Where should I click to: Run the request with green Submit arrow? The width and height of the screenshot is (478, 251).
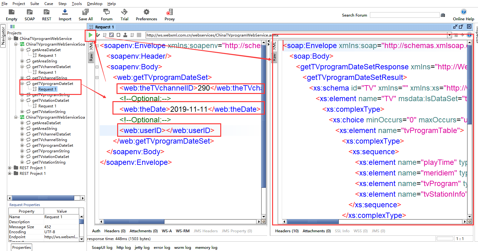point(90,35)
